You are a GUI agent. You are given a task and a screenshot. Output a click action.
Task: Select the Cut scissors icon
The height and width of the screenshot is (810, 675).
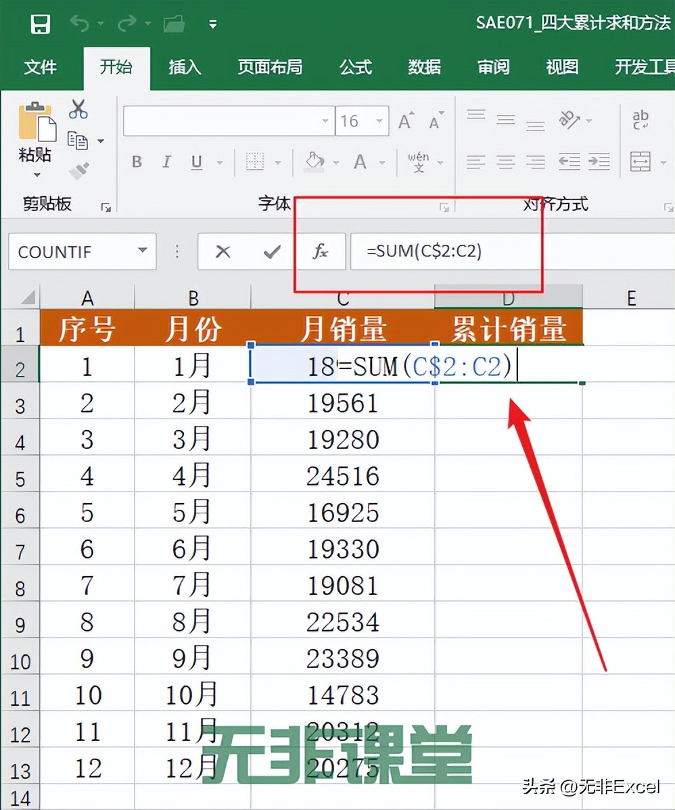coord(78,110)
